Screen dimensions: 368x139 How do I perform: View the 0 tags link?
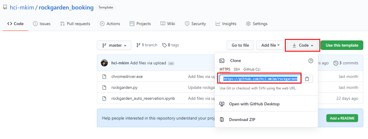coord(171,45)
